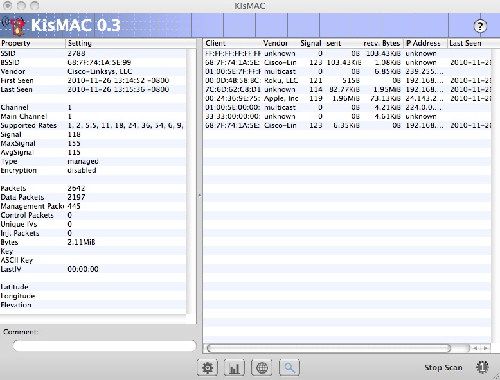Click the Bytes value 2.11MiB
The image size is (500, 380).
pyautogui.click(x=82, y=242)
